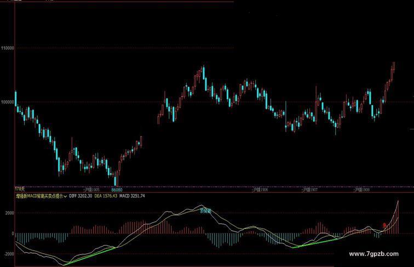The height and width of the screenshot is (267, 414).
Task: Click the MACD 3251.74 value label
Action: [x=132, y=196]
